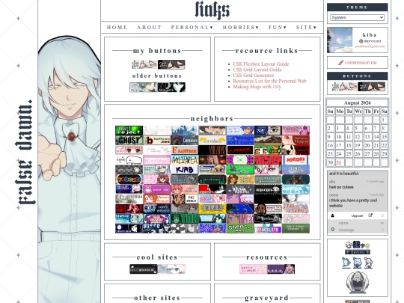This screenshot has height=303, width=404.
Task: Click the chatbox user profile icon
Action: coord(332,215)
